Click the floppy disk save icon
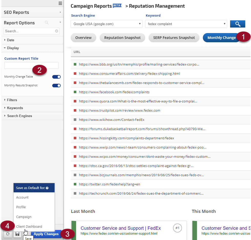 (17, 234)
